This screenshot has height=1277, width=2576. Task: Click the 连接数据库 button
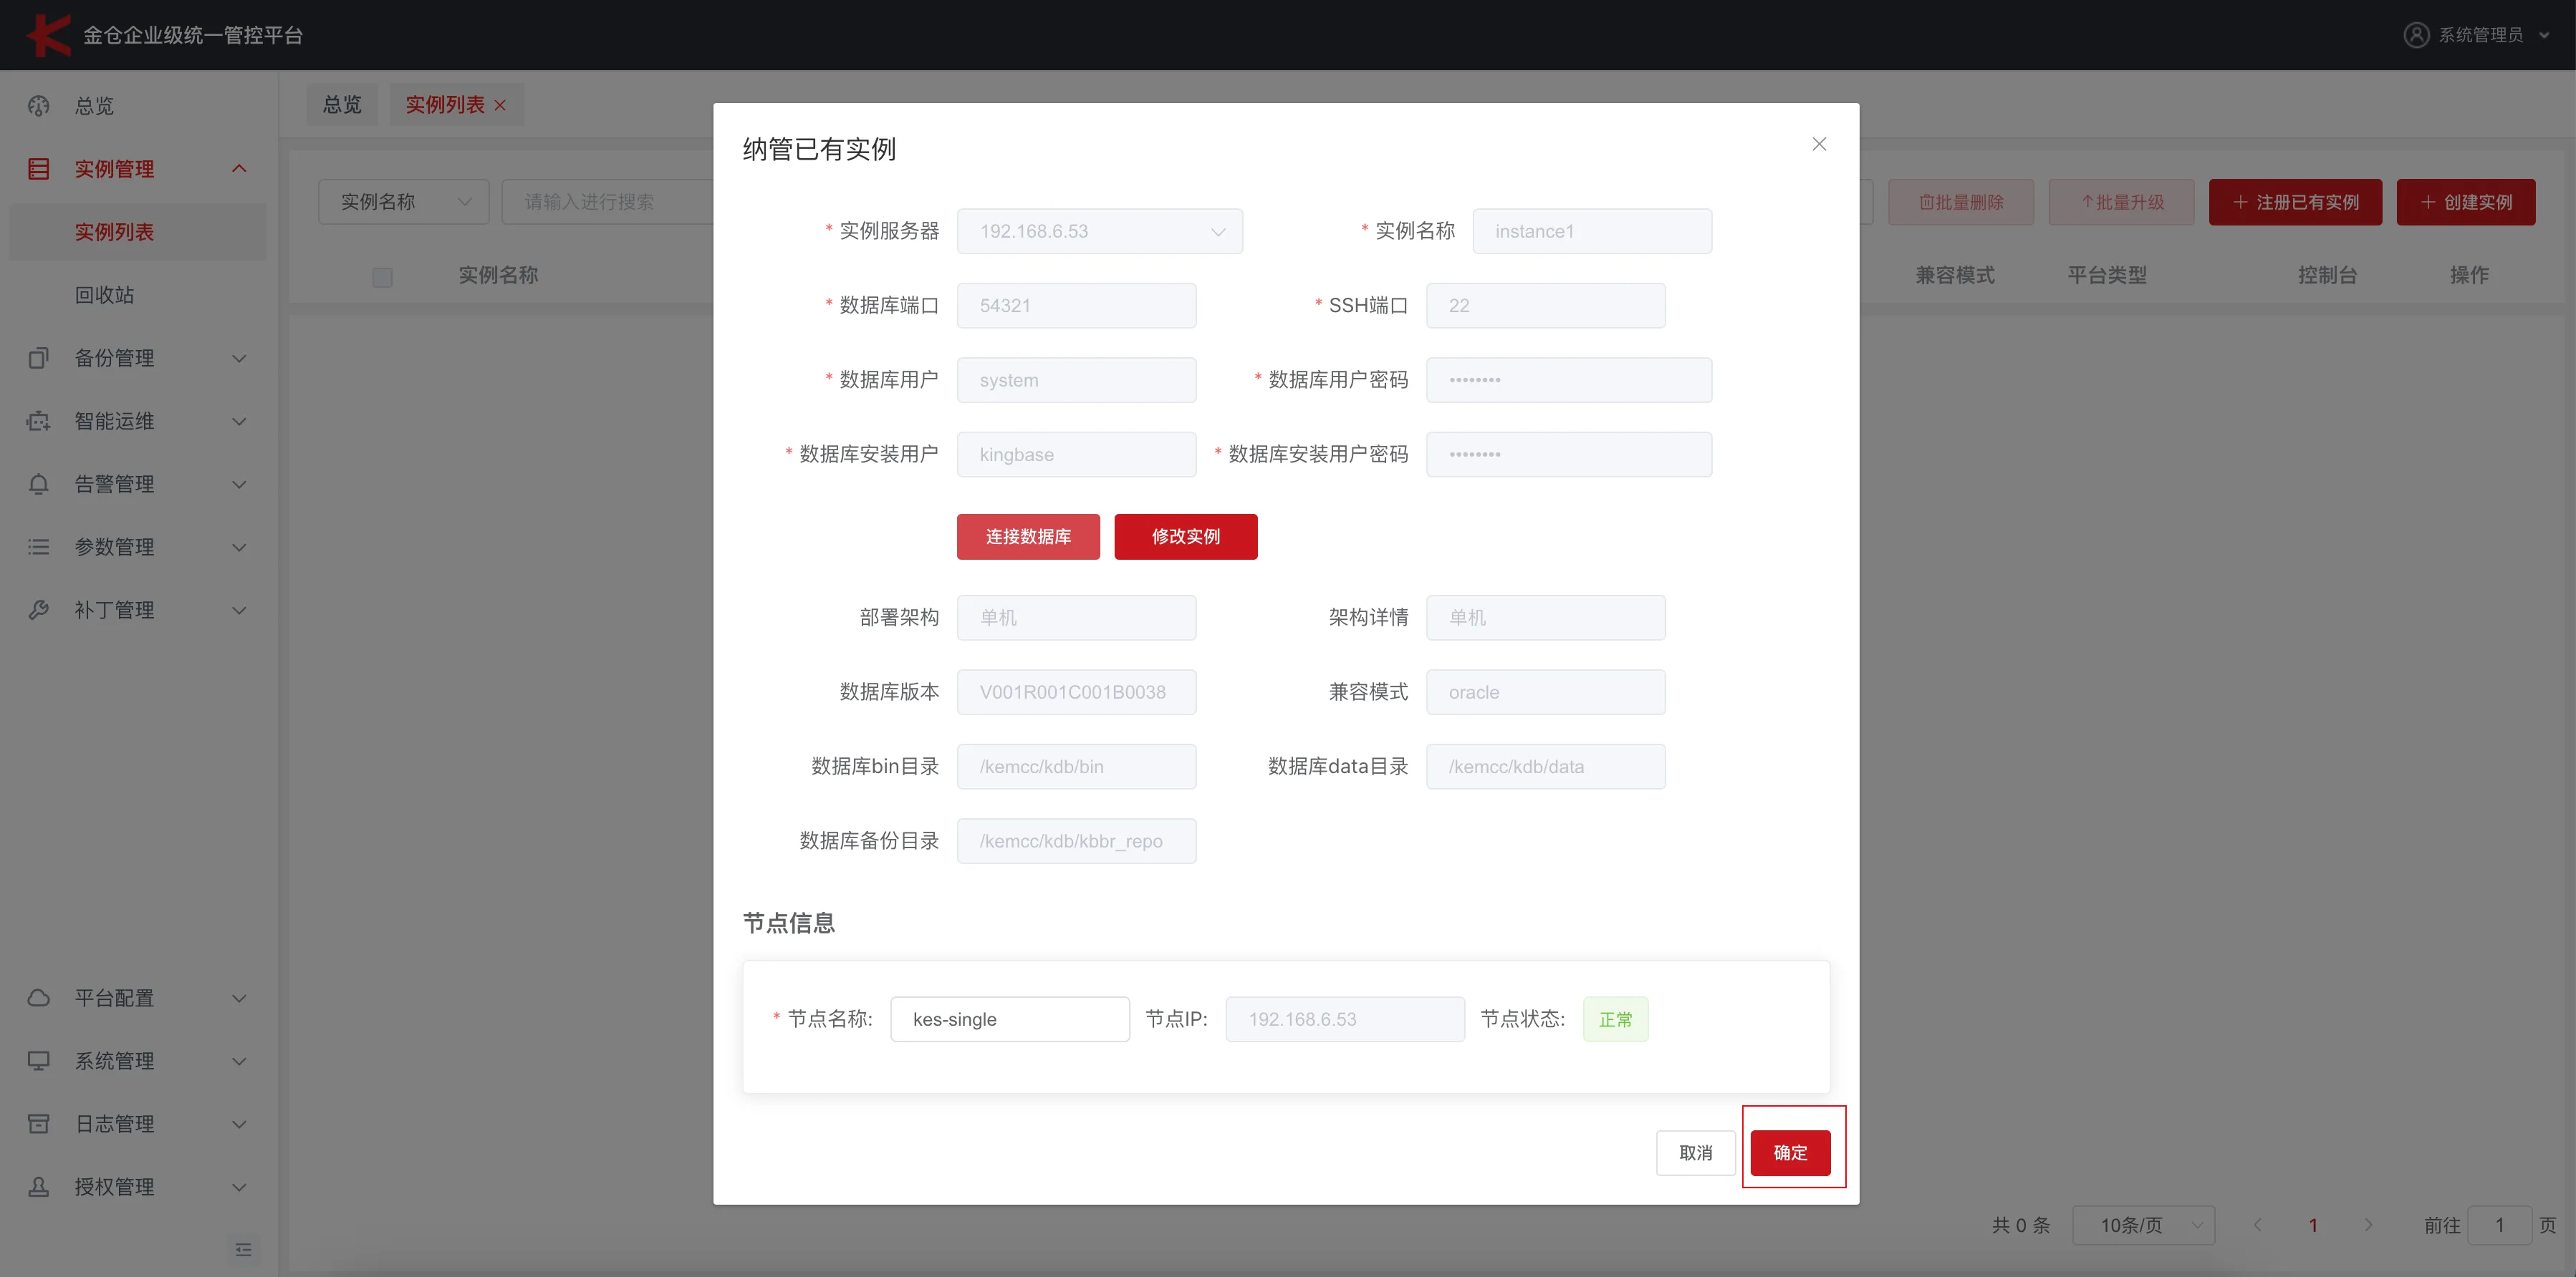tap(1028, 537)
